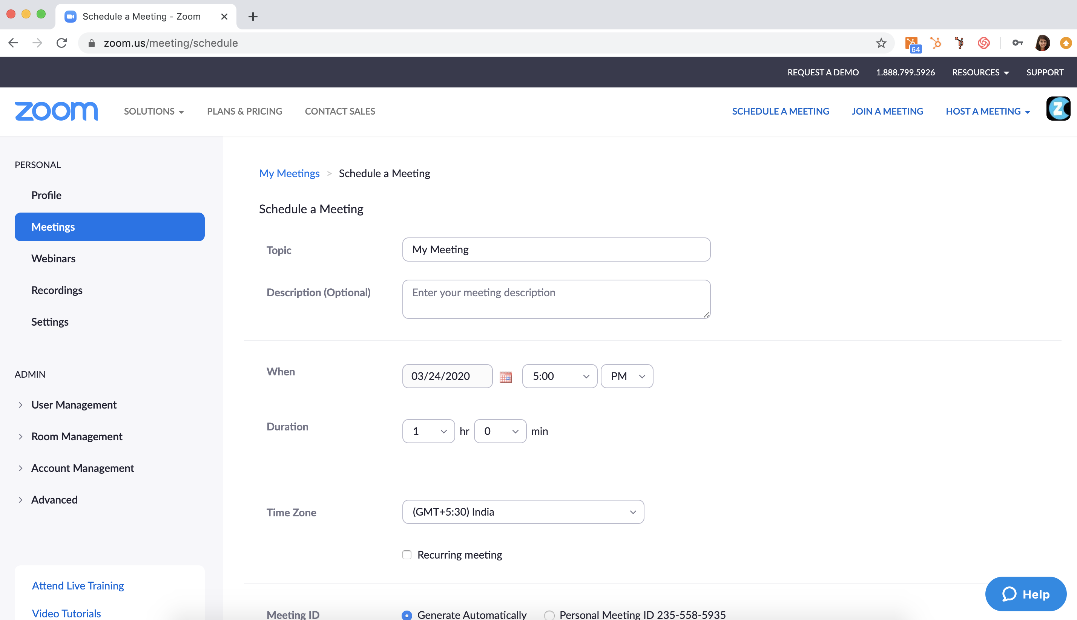Select Generate Automatically meeting ID

click(407, 615)
